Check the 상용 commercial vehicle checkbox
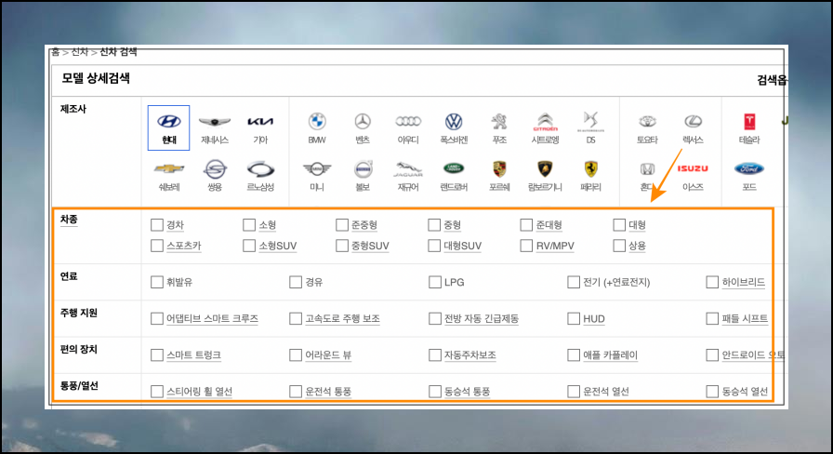Image resolution: width=833 pixels, height=454 pixels. (619, 246)
